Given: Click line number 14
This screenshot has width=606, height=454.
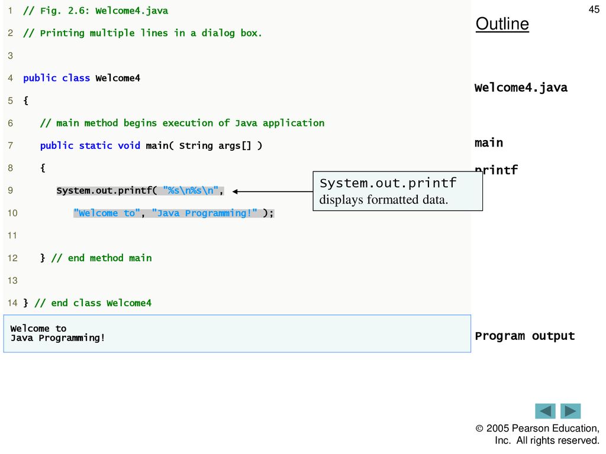Looking at the screenshot, I should [12, 303].
